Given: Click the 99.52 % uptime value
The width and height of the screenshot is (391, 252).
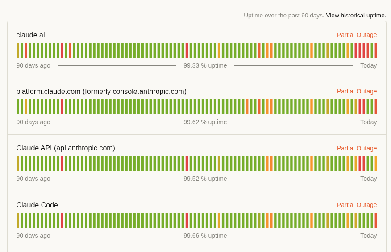Looking at the screenshot, I should (205, 179).
